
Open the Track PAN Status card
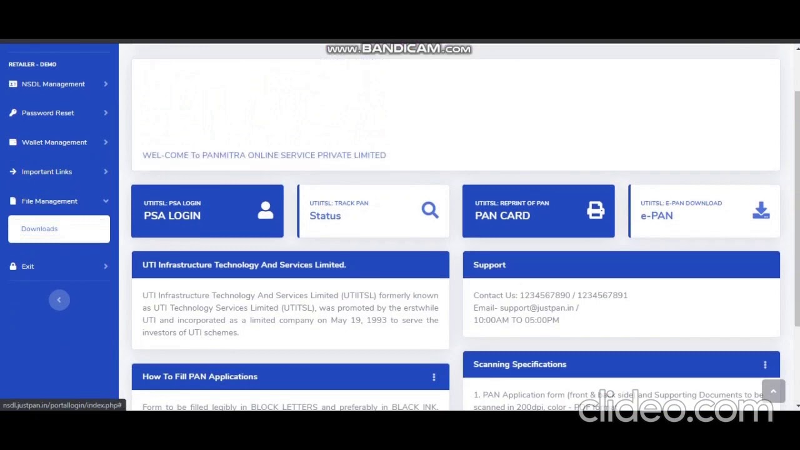(x=373, y=211)
